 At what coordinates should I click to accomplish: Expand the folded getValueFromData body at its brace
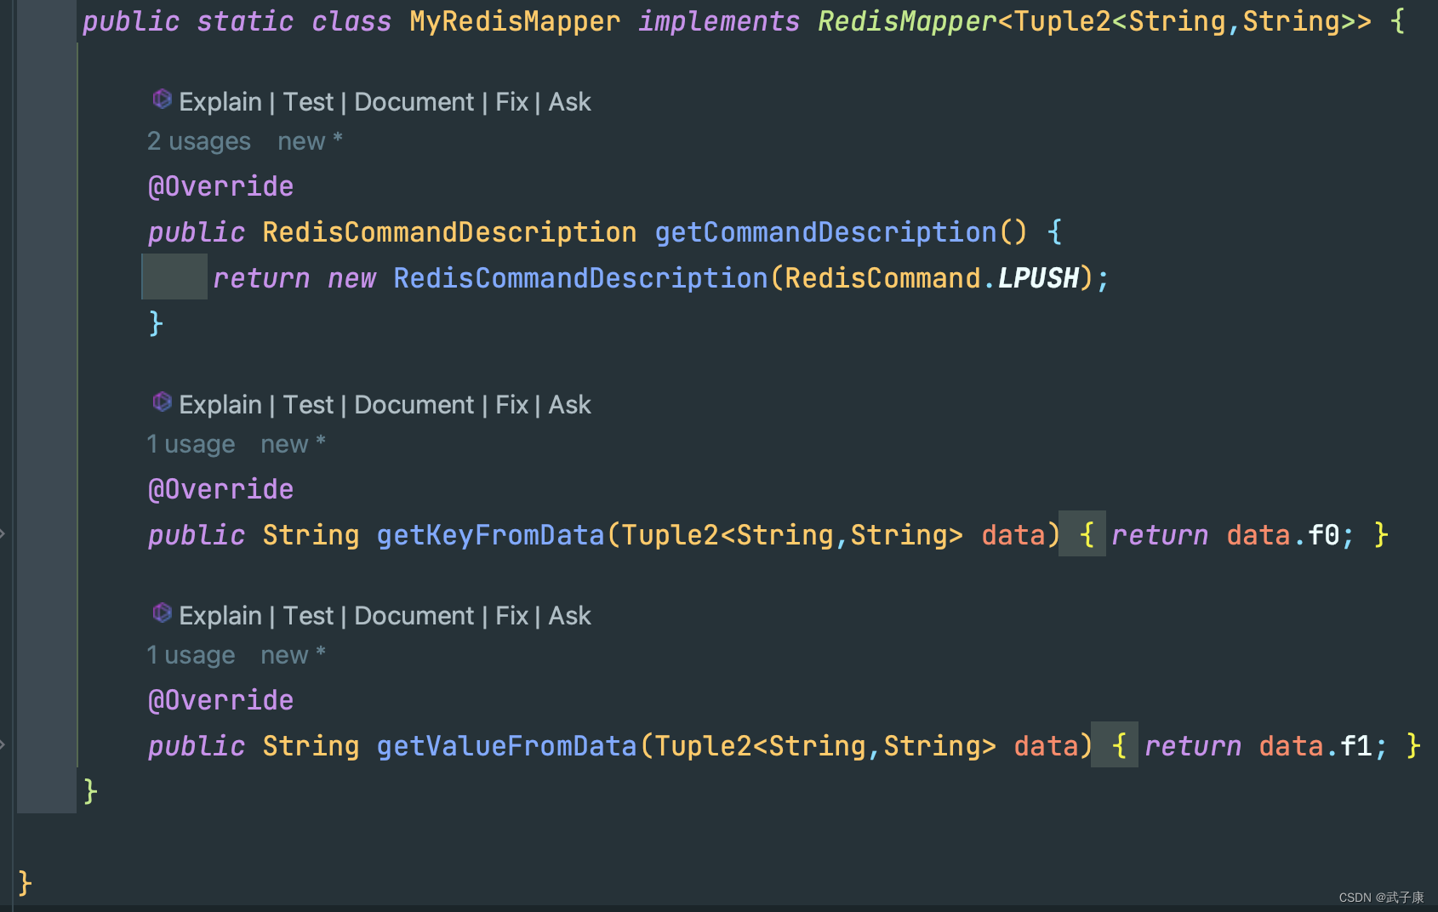pyautogui.click(x=1115, y=745)
